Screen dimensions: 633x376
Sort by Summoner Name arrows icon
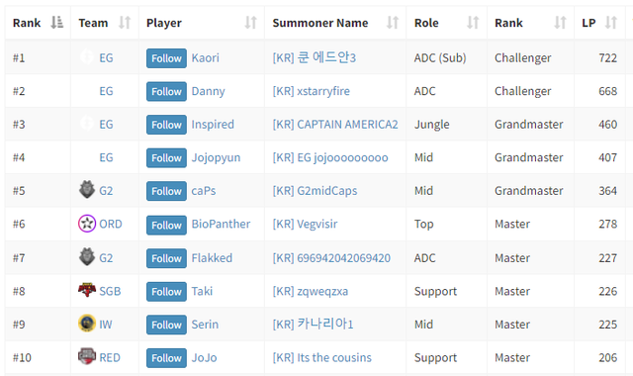pos(393,23)
